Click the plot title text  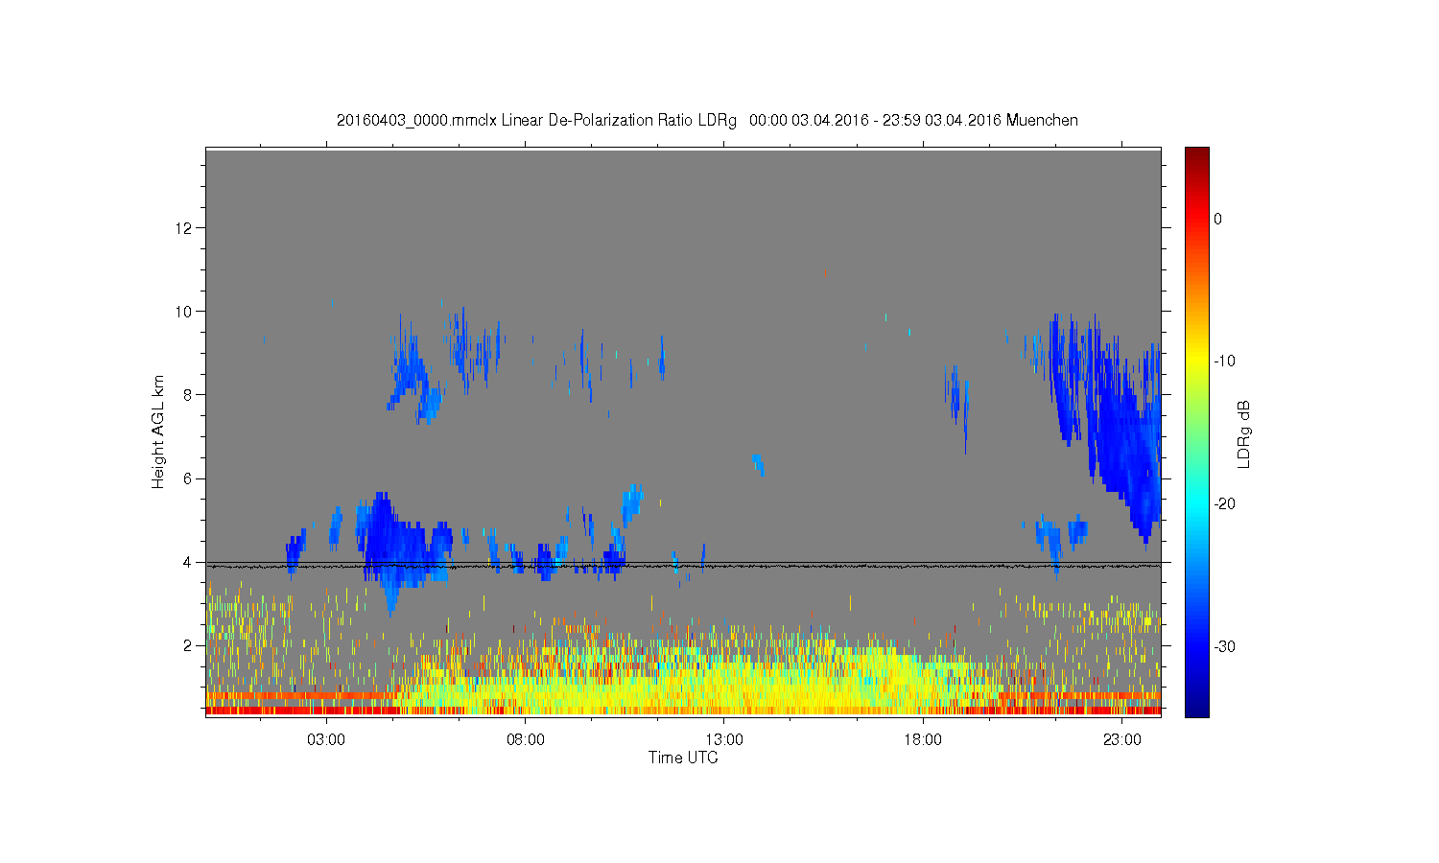(707, 121)
